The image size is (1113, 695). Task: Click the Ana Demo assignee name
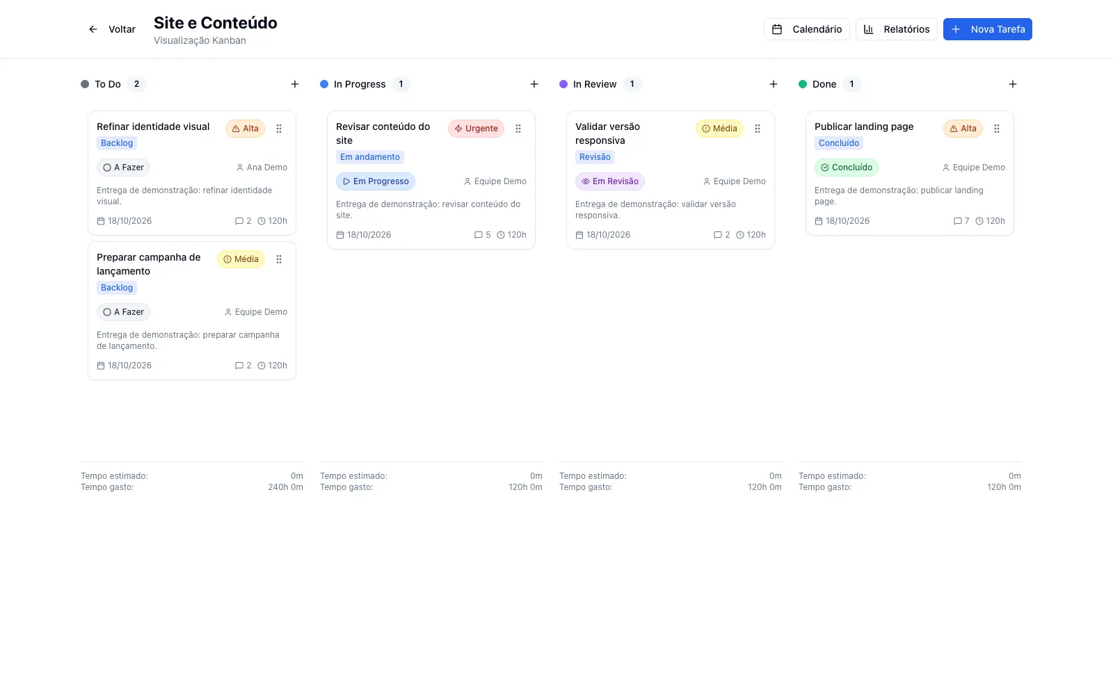coord(267,167)
